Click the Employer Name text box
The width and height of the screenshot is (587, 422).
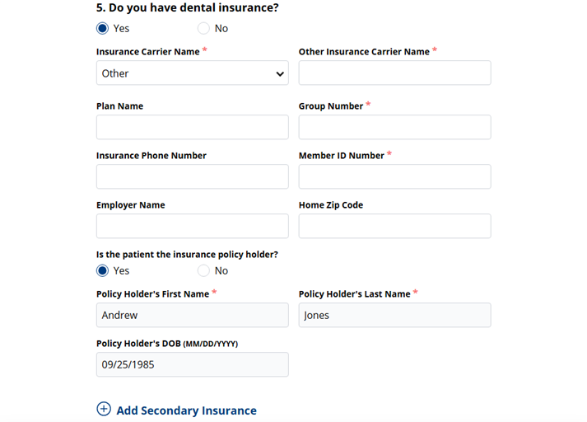[192, 227]
